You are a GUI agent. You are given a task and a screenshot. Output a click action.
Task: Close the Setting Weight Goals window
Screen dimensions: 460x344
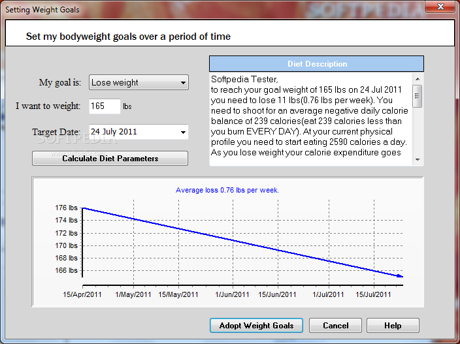pyautogui.click(x=440, y=7)
